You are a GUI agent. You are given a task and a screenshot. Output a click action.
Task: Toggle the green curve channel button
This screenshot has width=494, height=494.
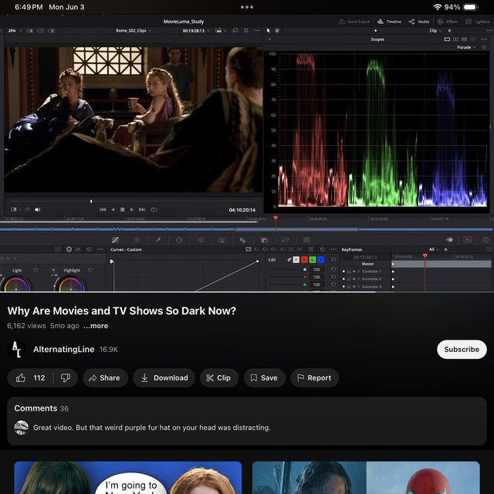[x=312, y=259]
